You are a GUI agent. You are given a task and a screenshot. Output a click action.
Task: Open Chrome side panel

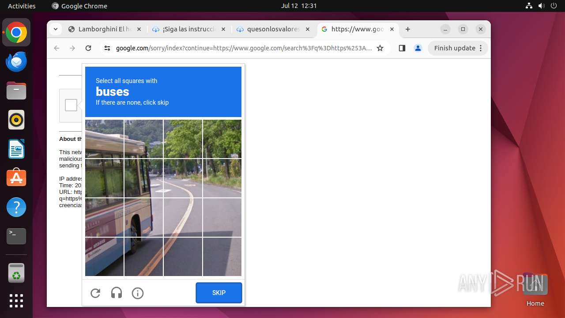402,48
